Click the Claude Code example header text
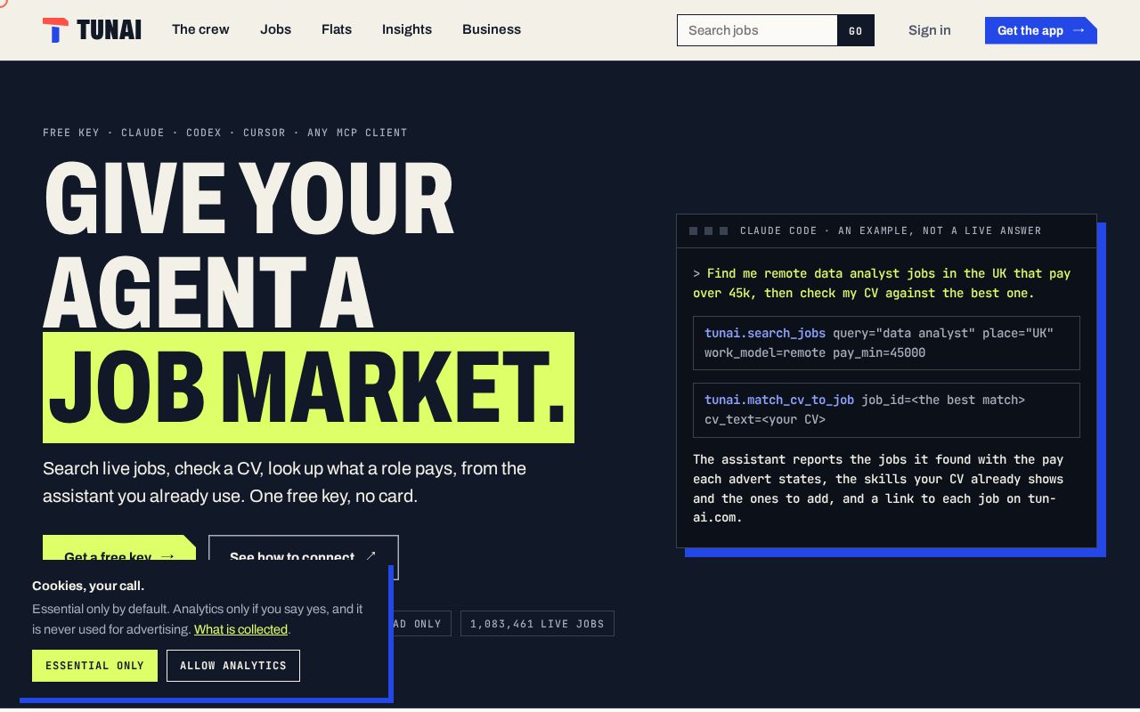 click(891, 231)
